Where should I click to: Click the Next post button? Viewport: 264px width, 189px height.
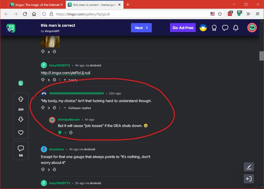[141, 28]
